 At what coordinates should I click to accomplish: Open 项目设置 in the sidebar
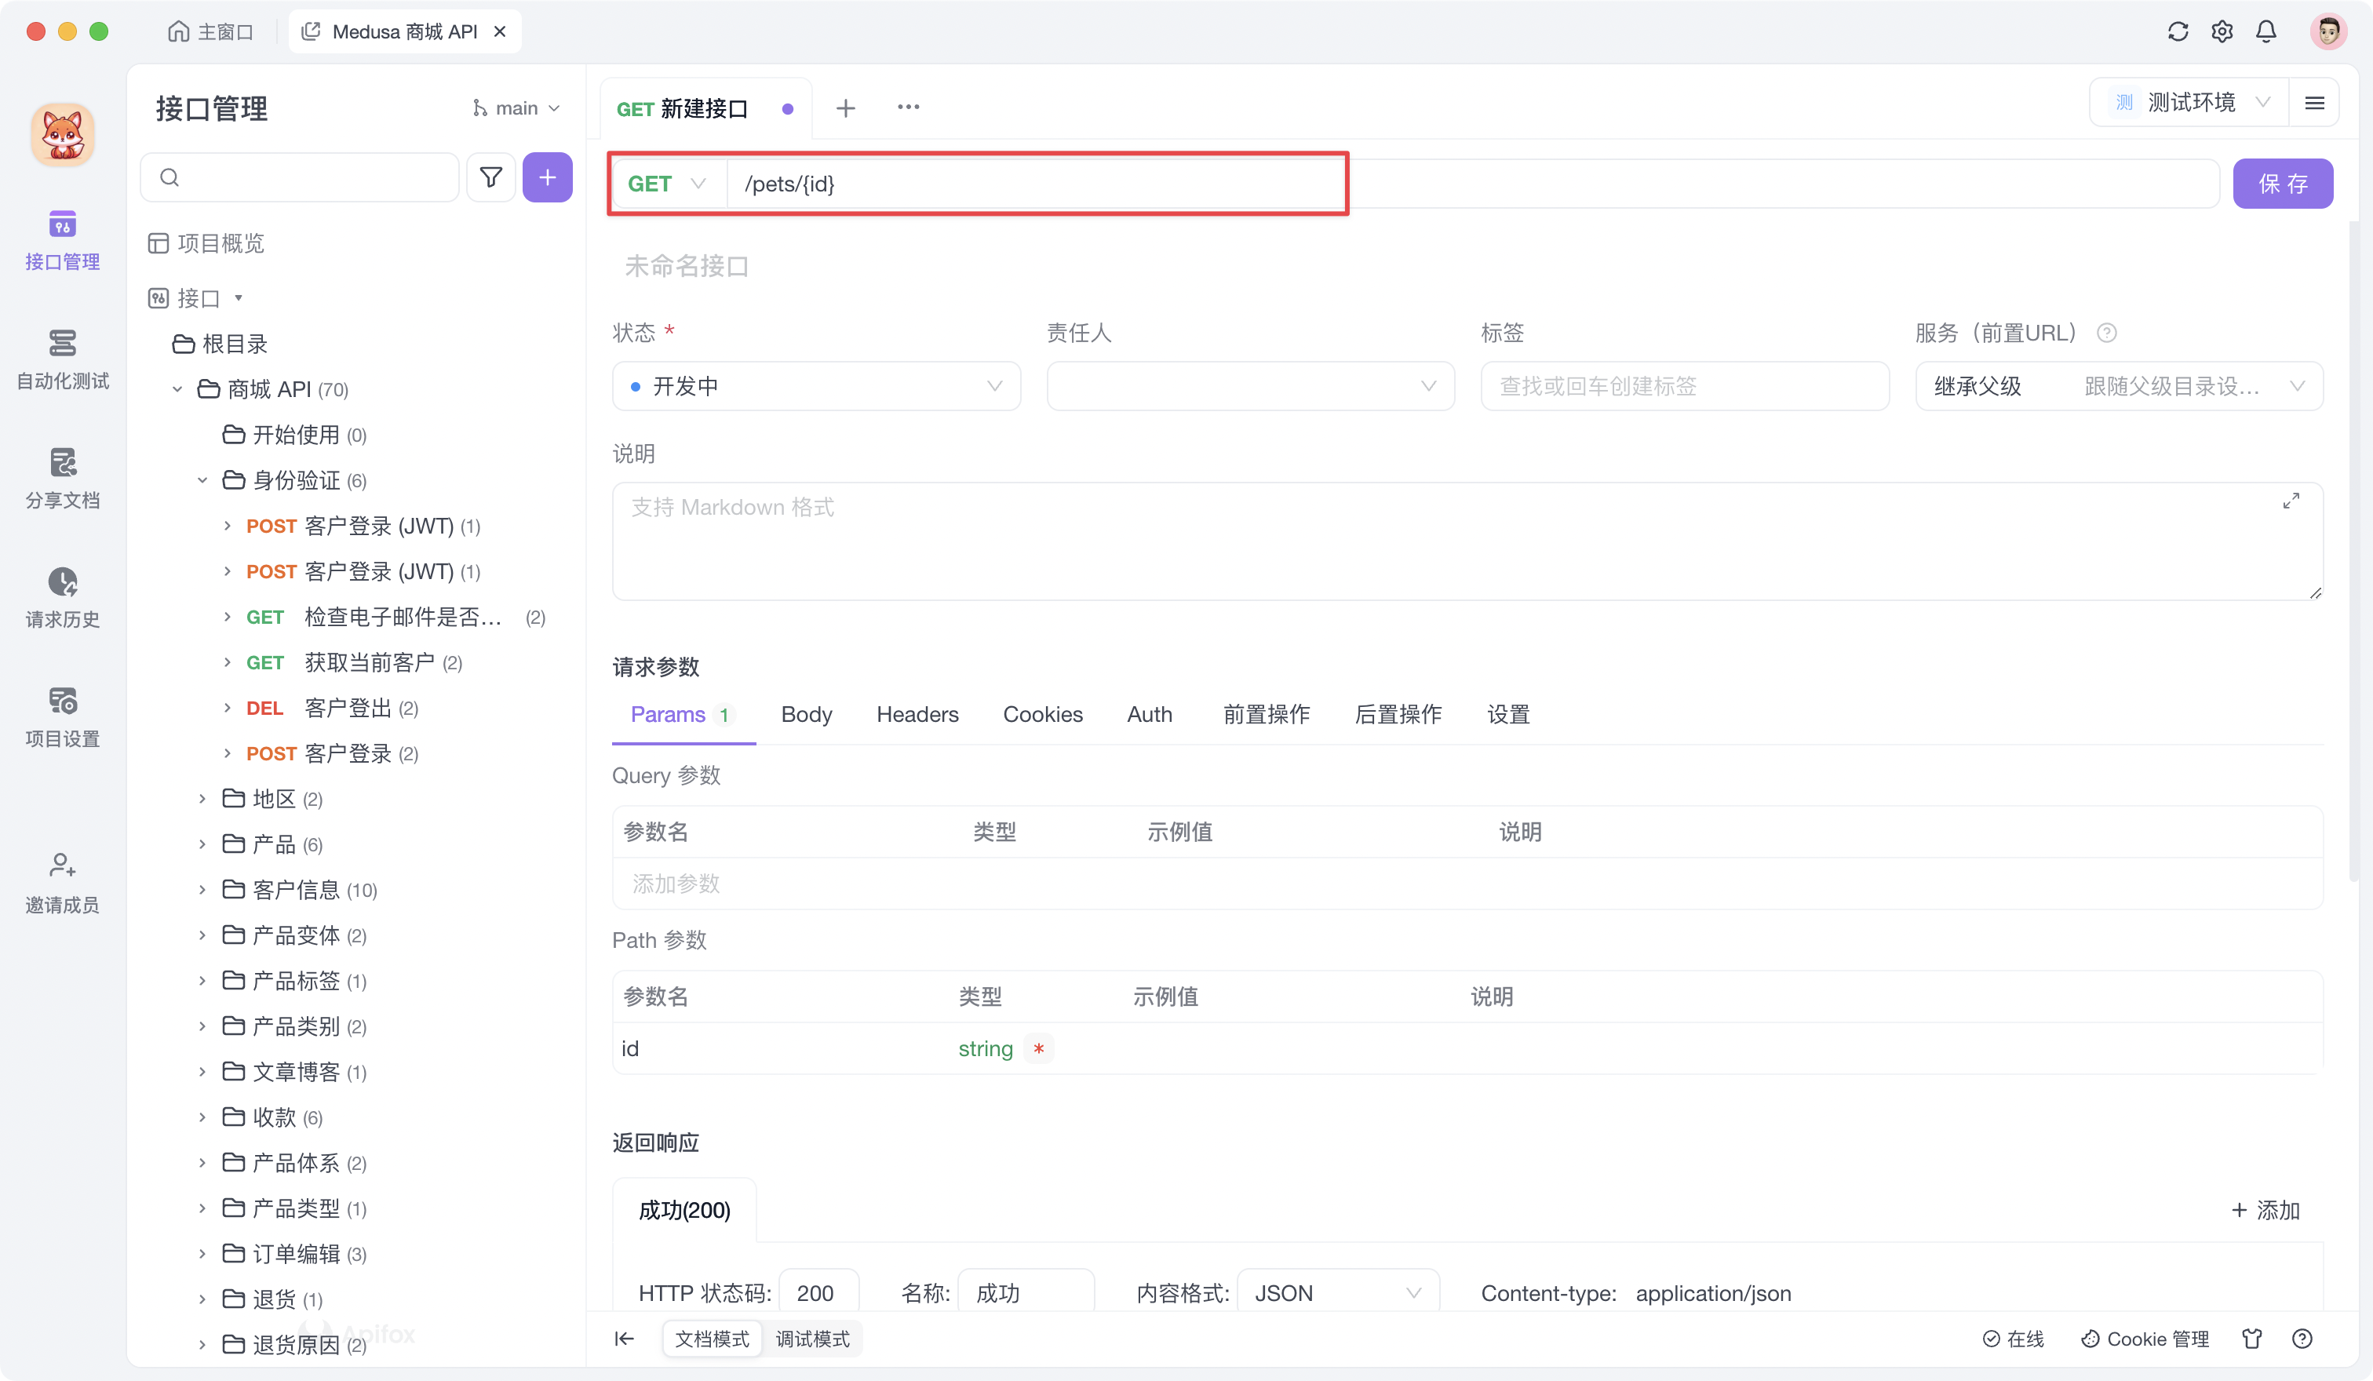[62, 717]
